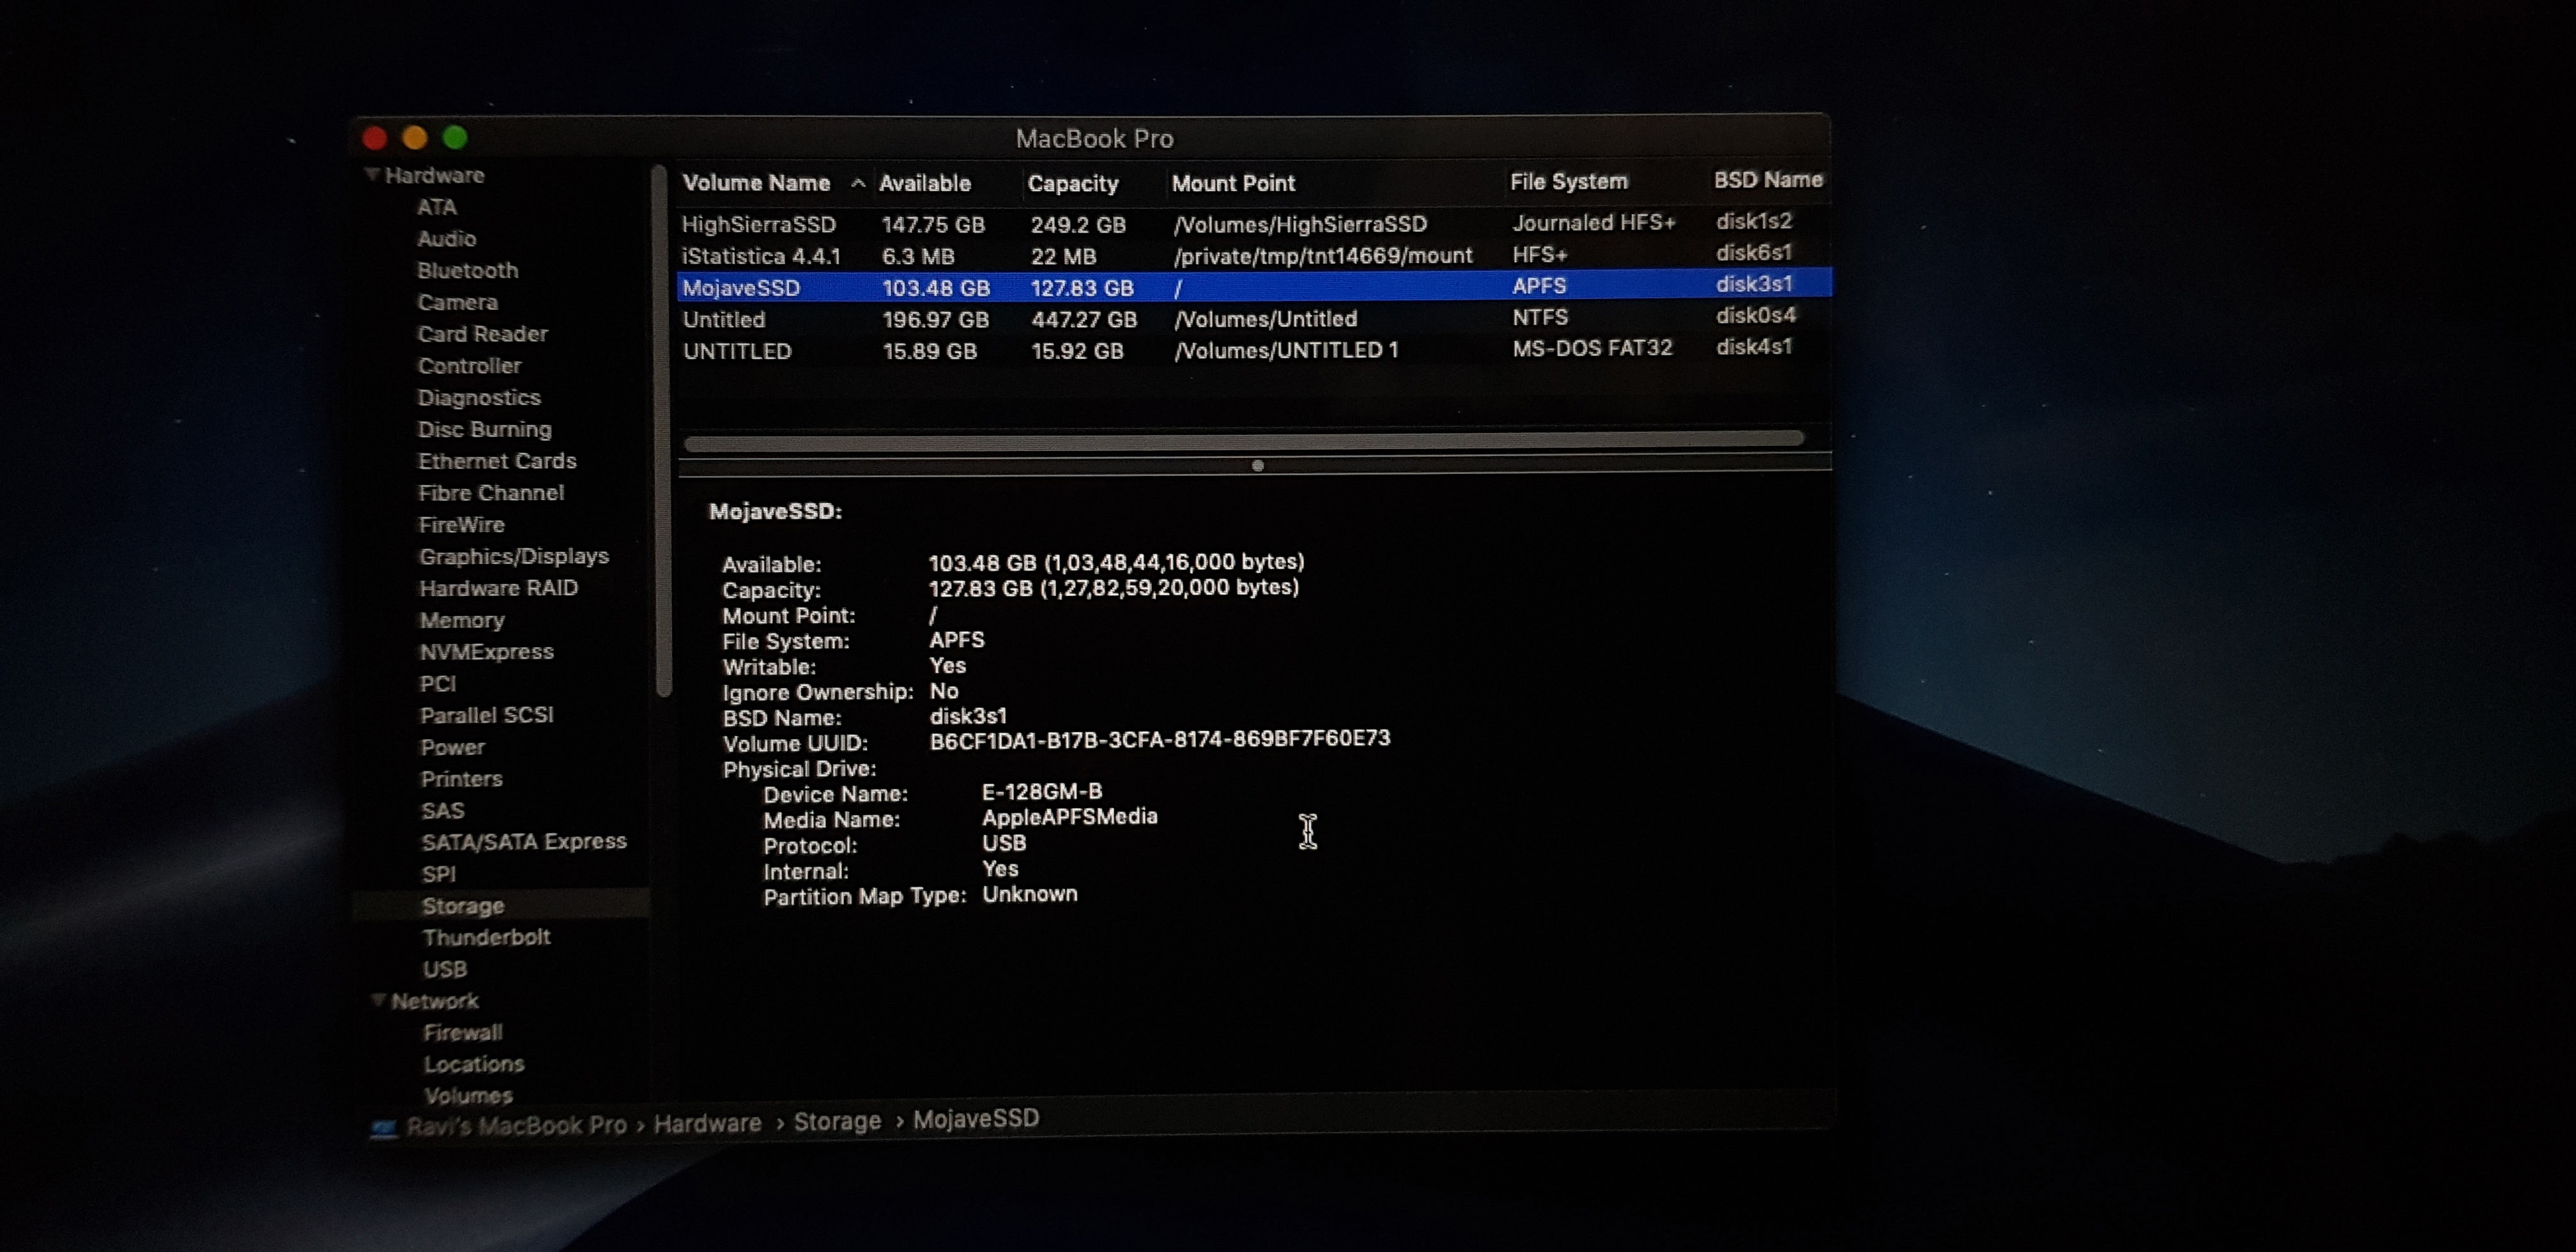Select Hardware RAID entry
This screenshot has height=1252, width=2576.
pos(498,588)
